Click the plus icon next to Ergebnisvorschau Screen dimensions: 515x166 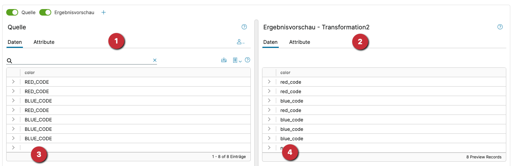(x=104, y=12)
